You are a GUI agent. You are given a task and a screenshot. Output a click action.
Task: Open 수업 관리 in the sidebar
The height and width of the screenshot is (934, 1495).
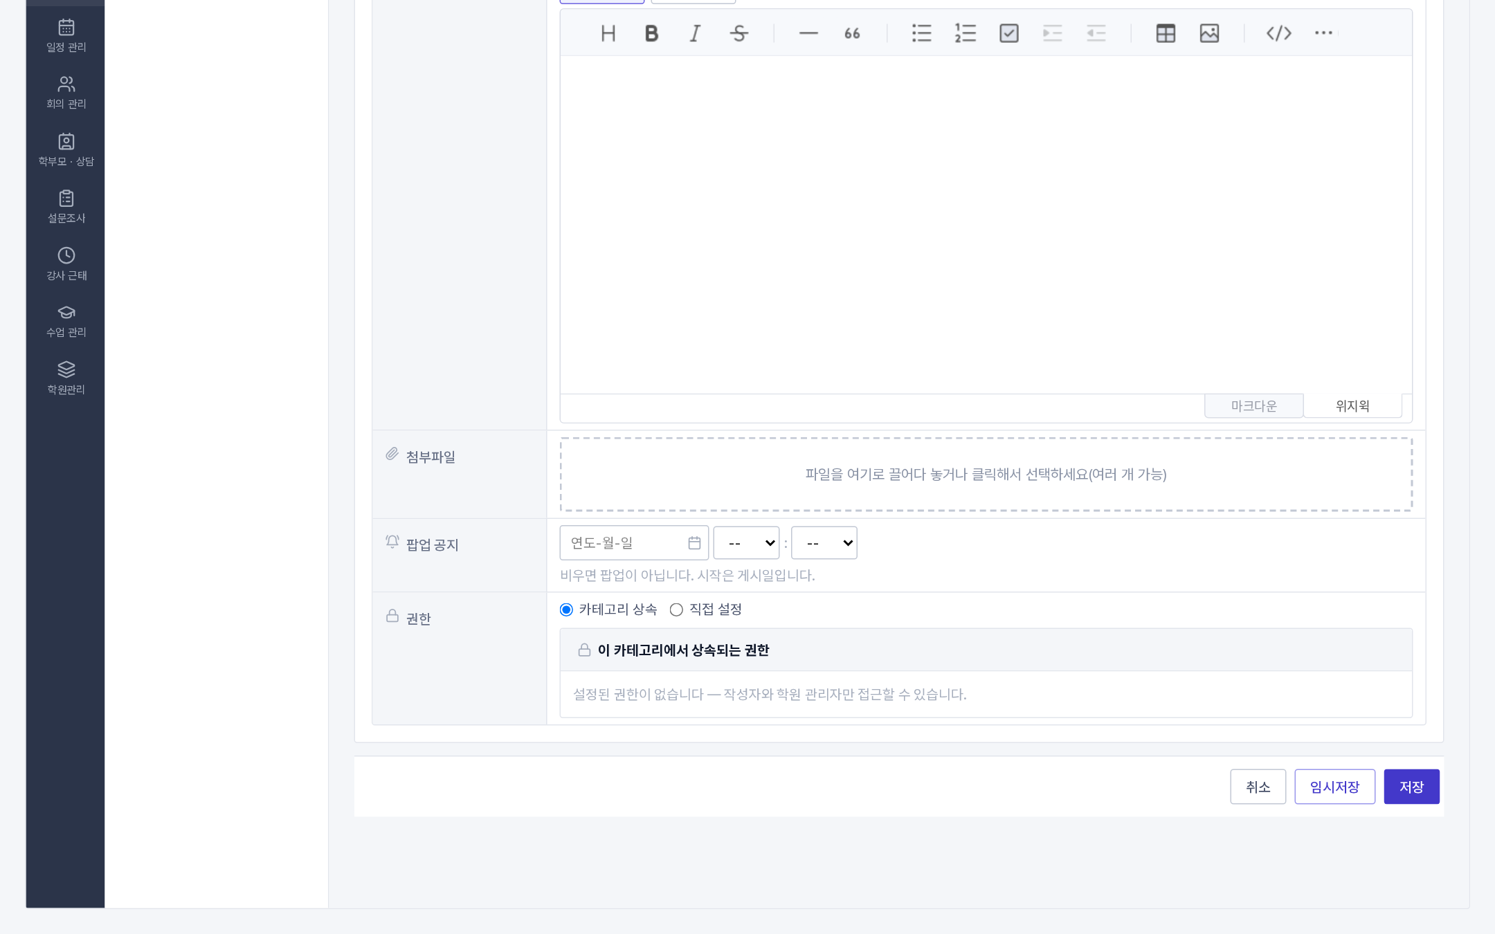pos(66,321)
